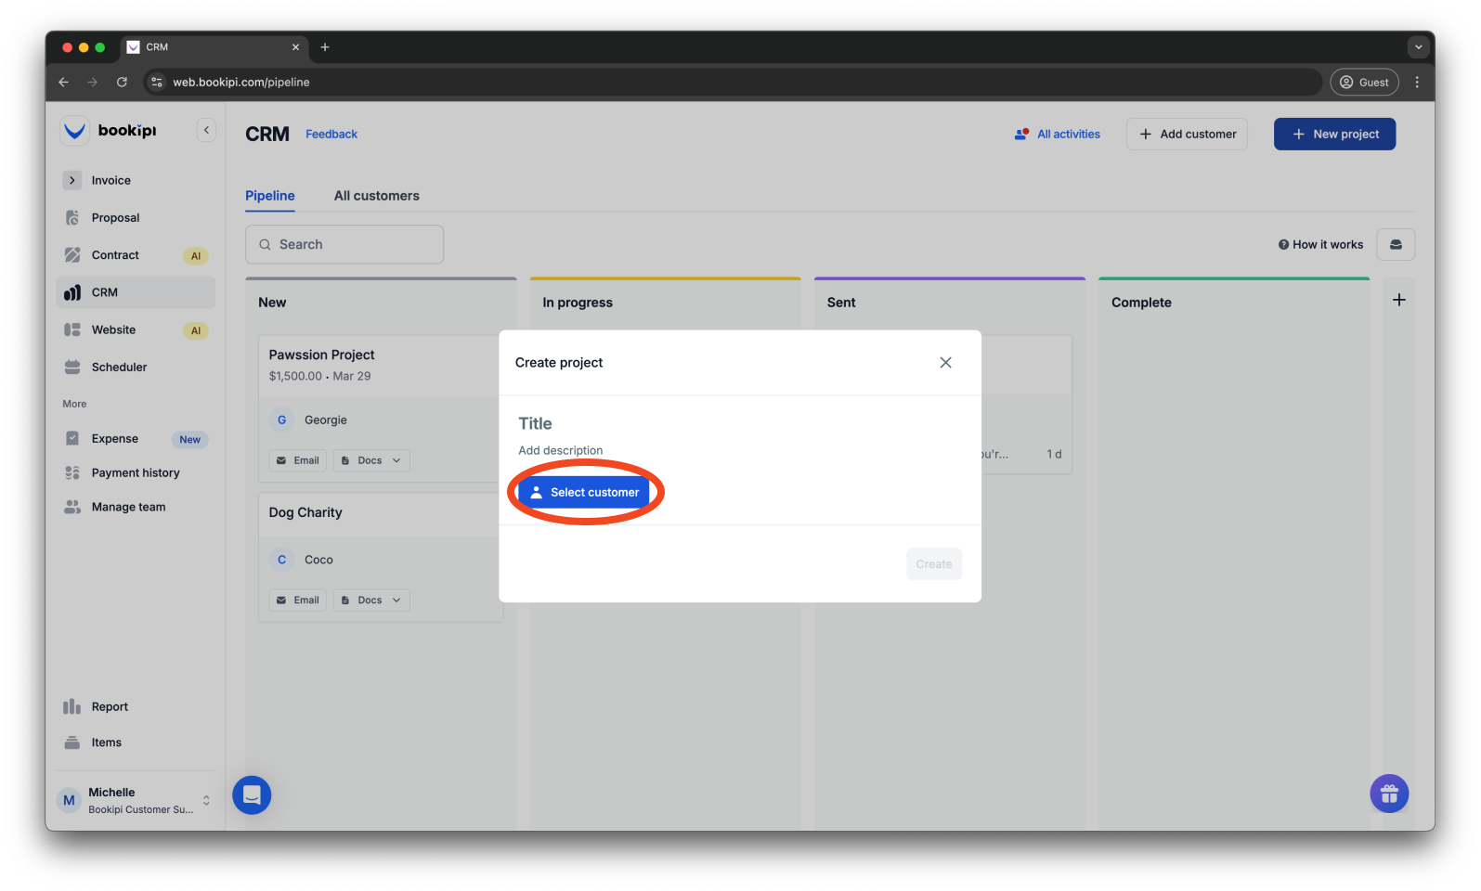Open the gift rewards button
The width and height of the screenshot is (1481, 891).
coord(1389,794)
